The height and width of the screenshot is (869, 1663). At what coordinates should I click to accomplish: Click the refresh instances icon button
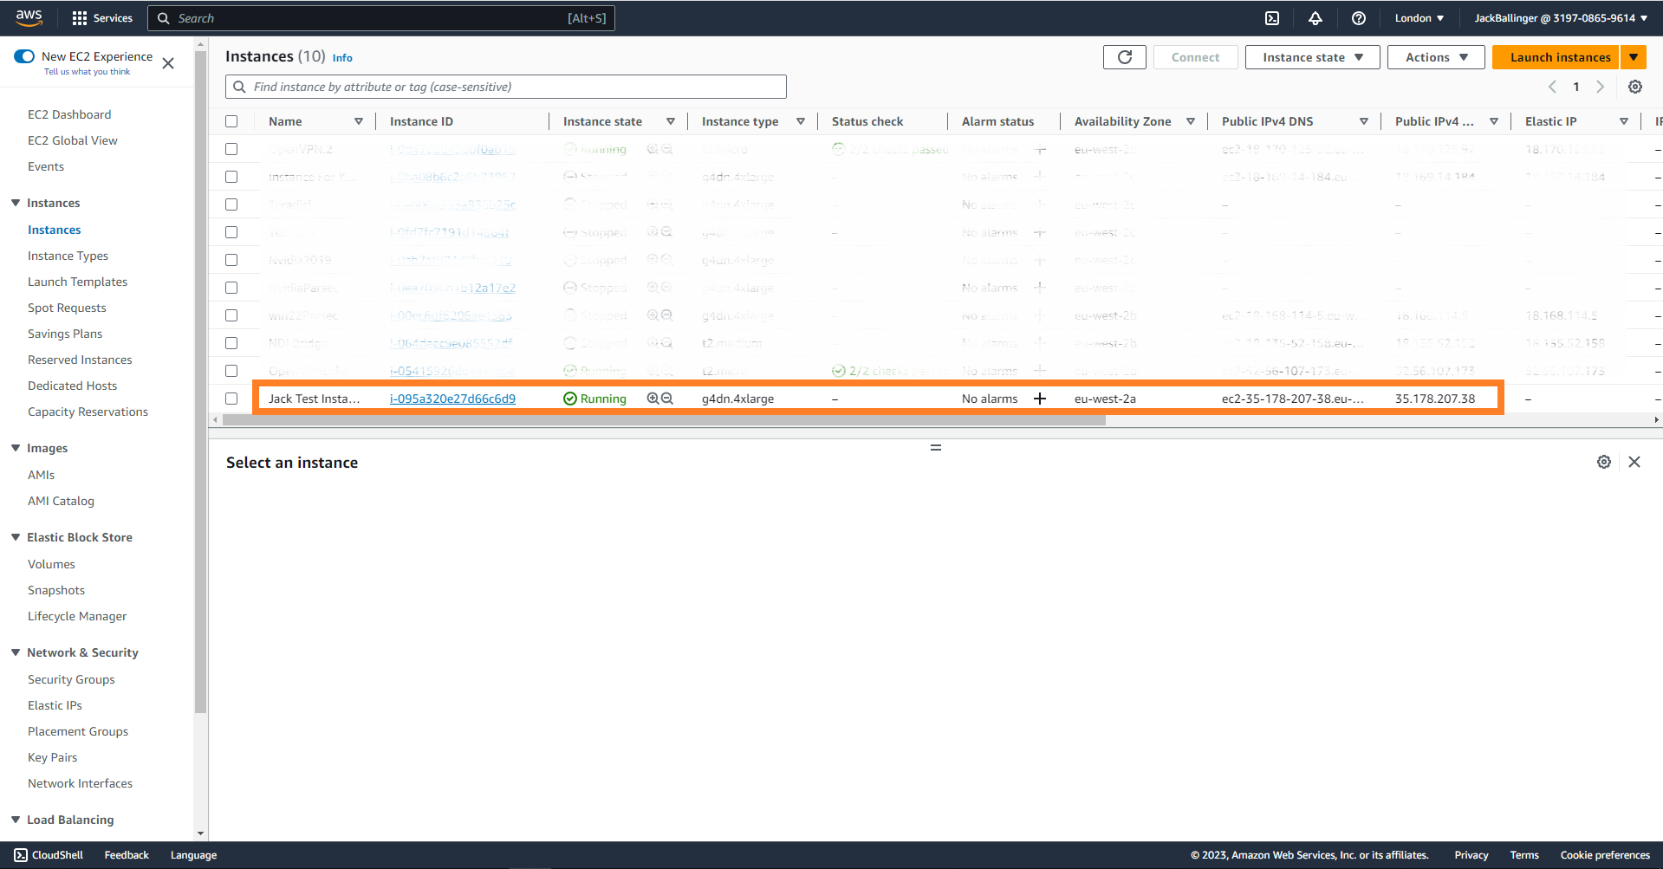1124,57
